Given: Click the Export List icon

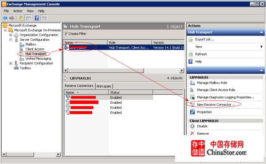Looking at the screenshot, I should pos(191,39).
